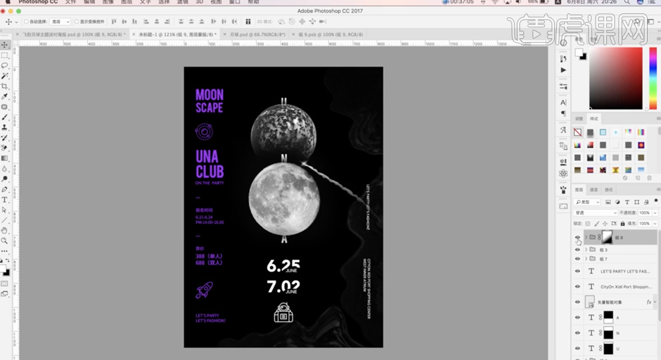
Task: Select the Pen tool
Action: coord(5,189)
